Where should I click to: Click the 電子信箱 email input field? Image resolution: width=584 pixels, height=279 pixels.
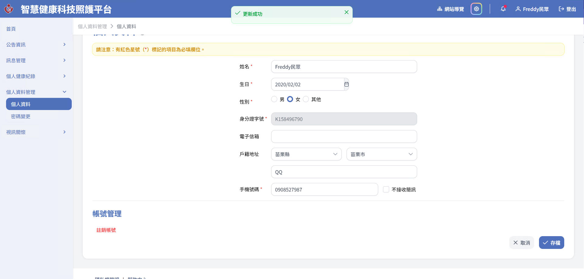pos(344,136)
